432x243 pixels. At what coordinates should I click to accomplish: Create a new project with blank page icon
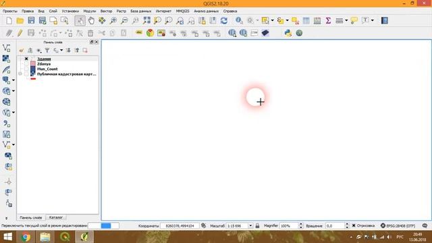9,21
